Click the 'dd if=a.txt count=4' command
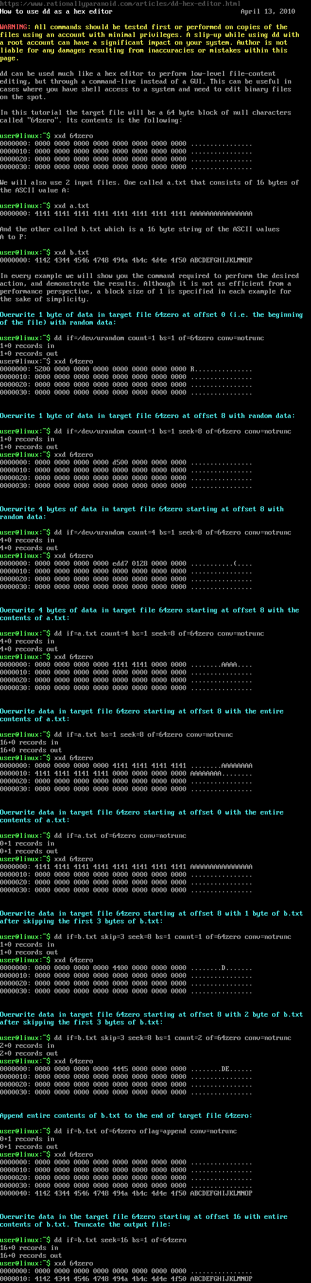This screenshot has height=1283, width=311. pyautogui.click(x=159, y=634)
